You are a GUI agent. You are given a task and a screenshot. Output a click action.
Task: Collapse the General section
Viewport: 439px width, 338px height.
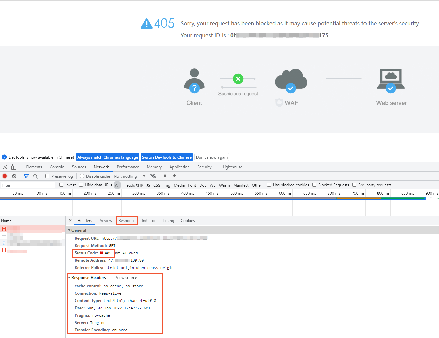69,230
